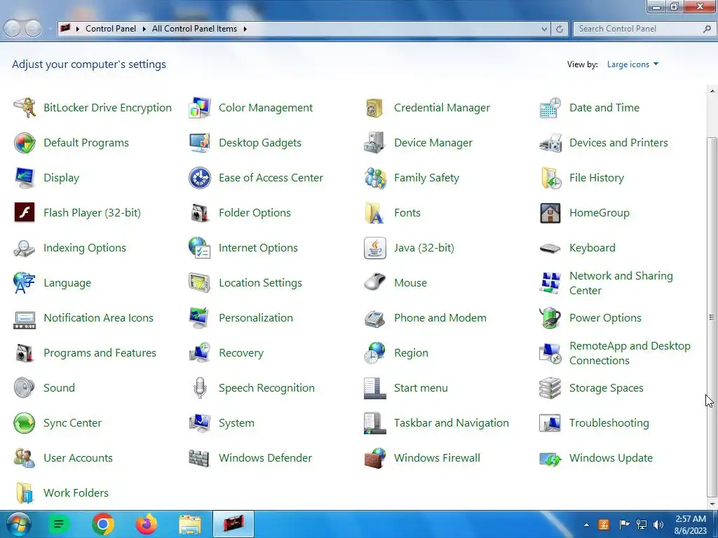Open the Power Options battery icon
Viewport: 718px width, 538px height.
[x=550, y=318]
